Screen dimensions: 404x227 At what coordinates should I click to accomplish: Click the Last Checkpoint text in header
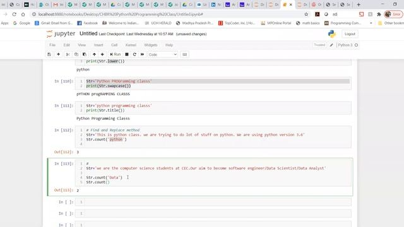point(136,34)
